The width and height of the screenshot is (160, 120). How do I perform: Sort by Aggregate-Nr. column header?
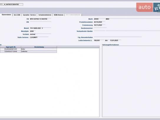click(11, 47)
